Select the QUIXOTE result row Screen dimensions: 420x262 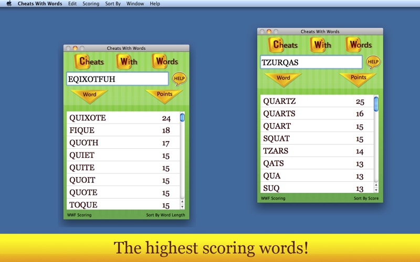coord(123,117)
